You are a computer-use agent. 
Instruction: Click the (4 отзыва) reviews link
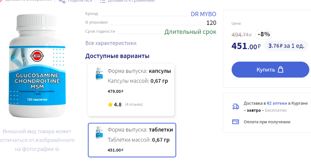(134, 104)
